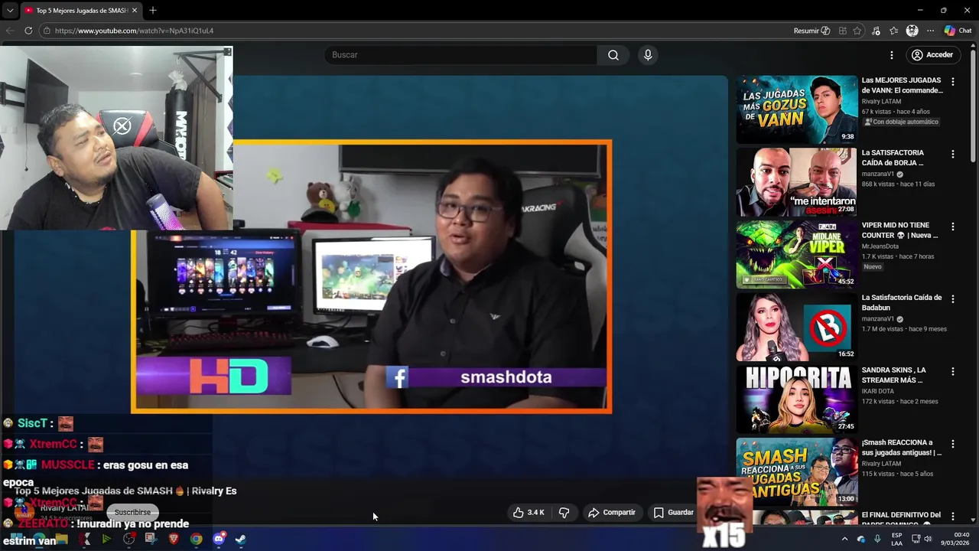Image resolution: width=979 pixels, height=551 pixels.
Task: Open Smash REACCIONA a sus jugadas antiguas thumbnail
Action: [x=797, y=471]
